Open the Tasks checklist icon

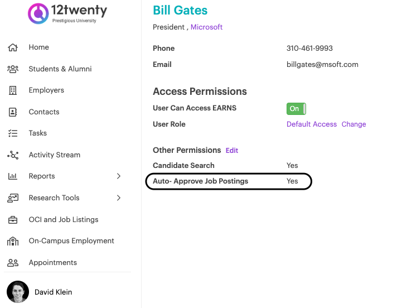[13, 133]
